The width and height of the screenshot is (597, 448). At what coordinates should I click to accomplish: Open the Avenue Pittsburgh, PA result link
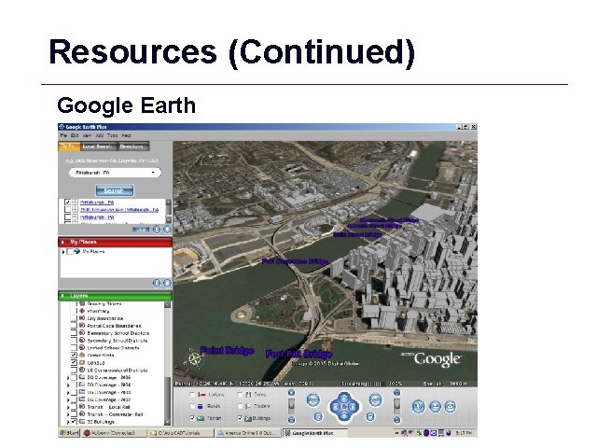(119, 209)
